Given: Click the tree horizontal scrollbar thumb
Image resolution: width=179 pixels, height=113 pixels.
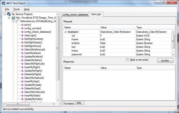Looking at the screenshot, I should click(18, 104).
